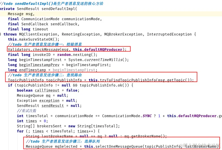The width and height of the screenshot is (222, 150).
Task: Click the msg.getTopic() argument
Action: click(x=174, y=80)
